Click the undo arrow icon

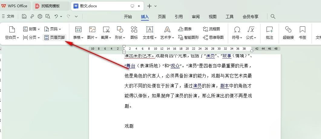point(56,16)
